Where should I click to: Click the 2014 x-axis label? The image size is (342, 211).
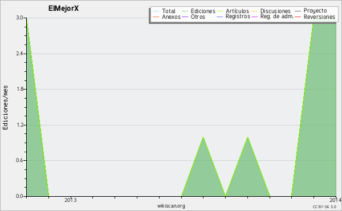(336, 200)
